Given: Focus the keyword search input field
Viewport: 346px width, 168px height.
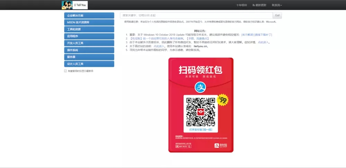Looking at the screenshot, I should pos(197,15).
